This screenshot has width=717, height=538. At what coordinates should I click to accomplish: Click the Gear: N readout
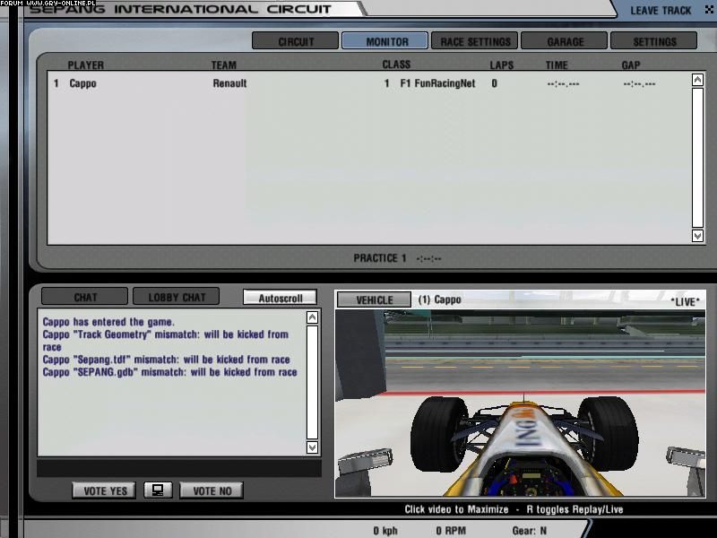[x=529, y=531]
